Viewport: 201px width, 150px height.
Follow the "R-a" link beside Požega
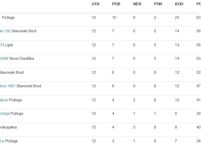2,141
